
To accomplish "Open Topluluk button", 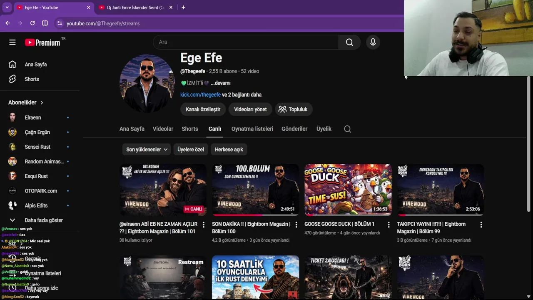I will pos(293,109).
